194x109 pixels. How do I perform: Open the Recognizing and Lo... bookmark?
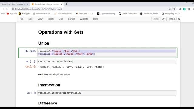pos(171,14)
